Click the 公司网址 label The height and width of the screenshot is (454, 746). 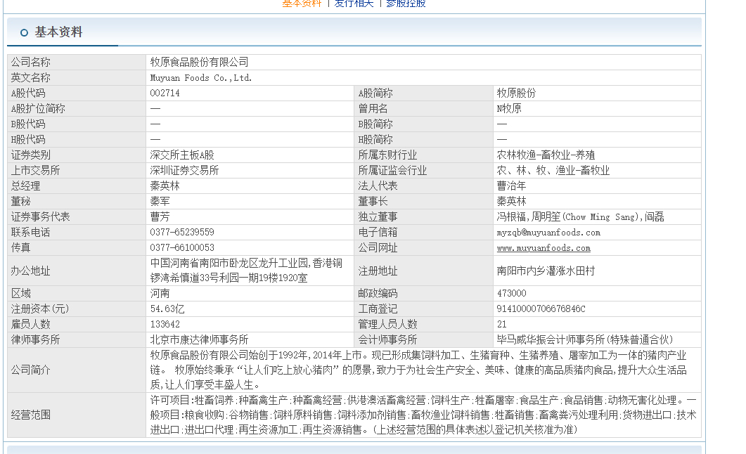click(x=378, y=247)
